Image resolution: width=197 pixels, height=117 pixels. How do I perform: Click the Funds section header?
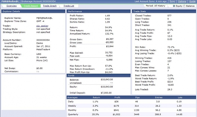pos(98,76)
